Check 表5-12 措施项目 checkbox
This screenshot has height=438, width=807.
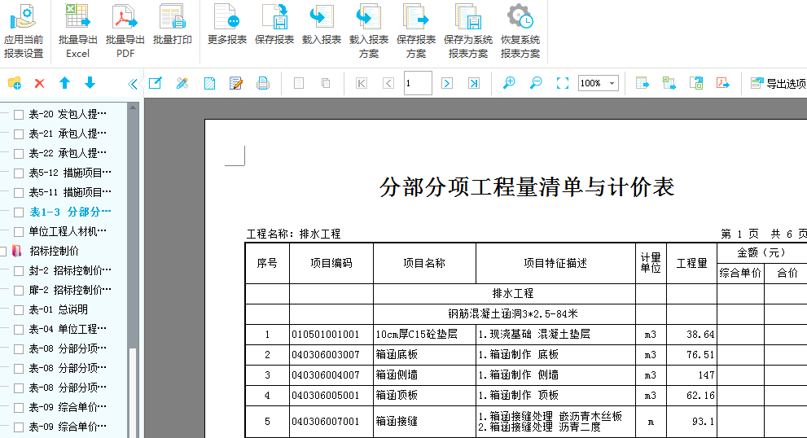pyautogui.click(x=19, y=173)
